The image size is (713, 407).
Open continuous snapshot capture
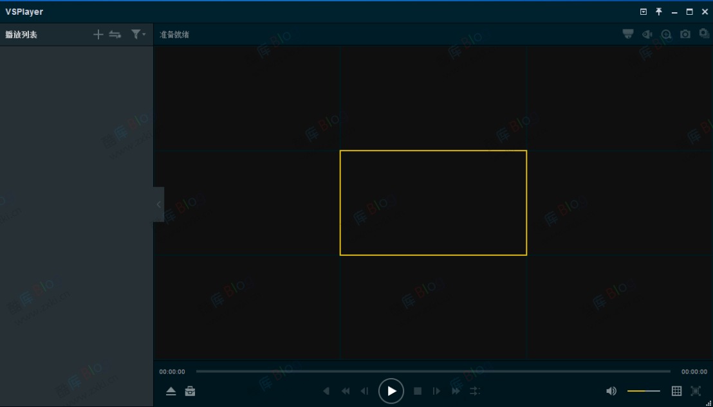703,34
